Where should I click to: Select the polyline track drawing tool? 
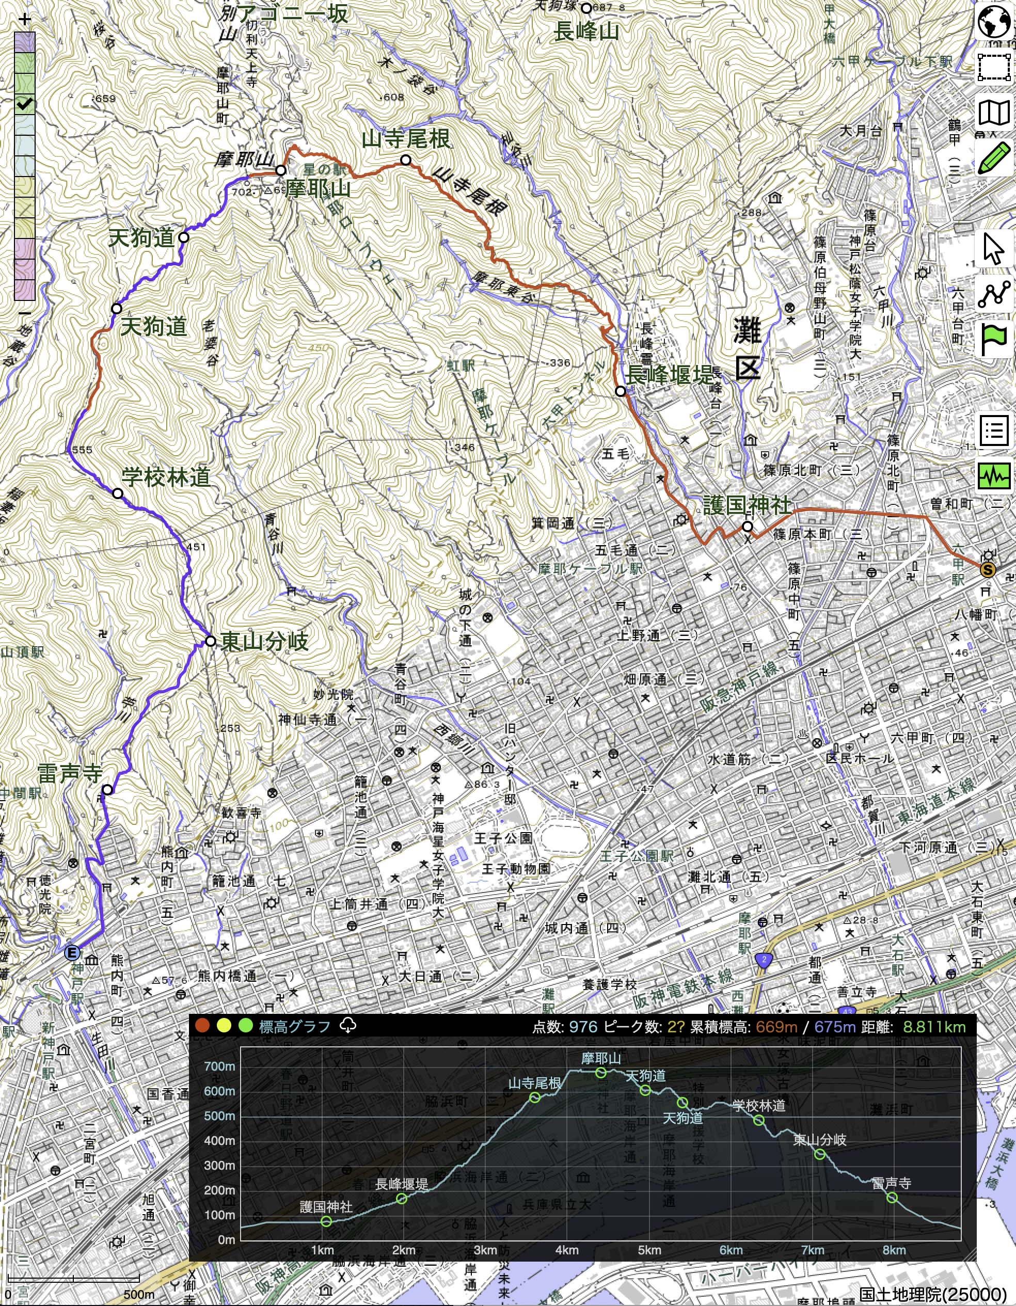994,295
